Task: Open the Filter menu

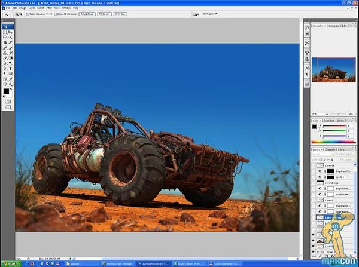Action: click(x=49, y=8)
